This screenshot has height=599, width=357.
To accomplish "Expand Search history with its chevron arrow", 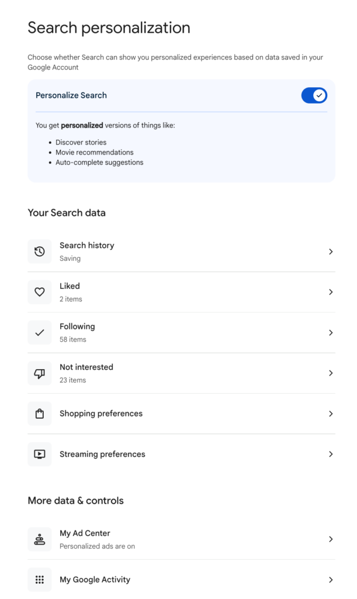I will click(x=331, y=252).
